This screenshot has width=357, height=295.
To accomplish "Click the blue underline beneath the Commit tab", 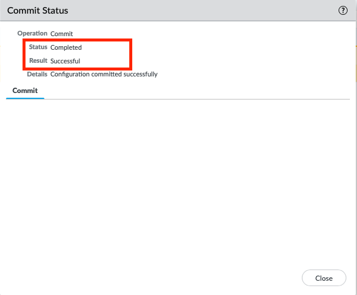I will point(25,98).
